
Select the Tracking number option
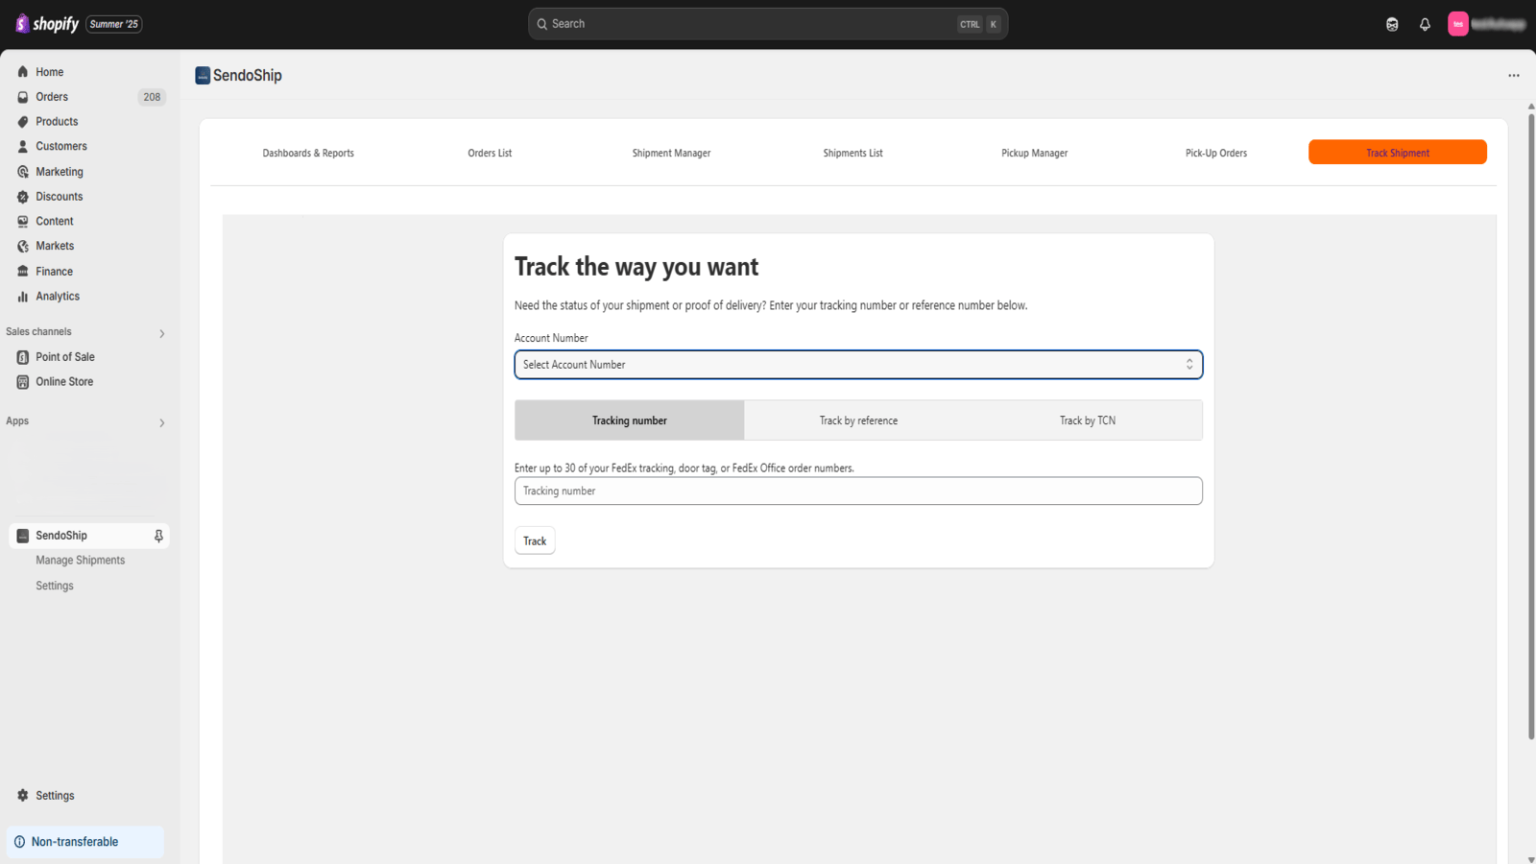(x=630, y=420)
